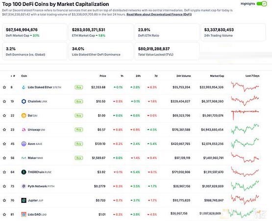Select the ETH Market Cap stat card
The height and width of the screenshot is (221, 272).
(101, 32)
